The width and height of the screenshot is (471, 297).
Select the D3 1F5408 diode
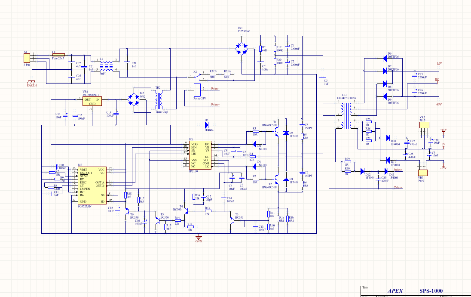286,133
